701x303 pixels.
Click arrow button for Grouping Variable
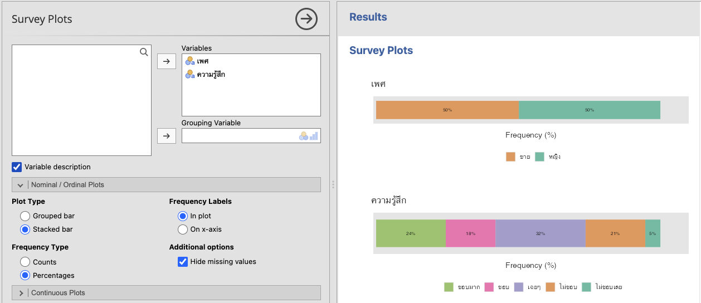[166, 135]
